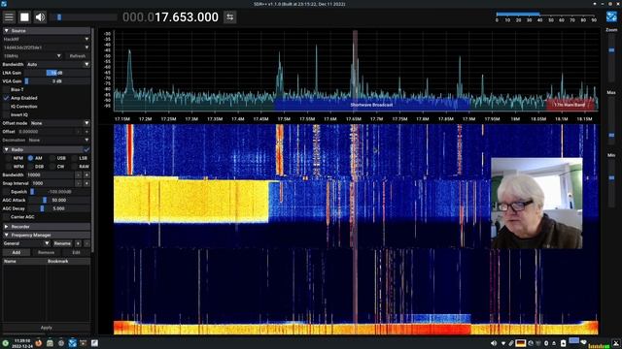The height and width of the screenshot is (349, 622).
Task: Adjust the AGC Decay slider
Action: coord(59,208)
